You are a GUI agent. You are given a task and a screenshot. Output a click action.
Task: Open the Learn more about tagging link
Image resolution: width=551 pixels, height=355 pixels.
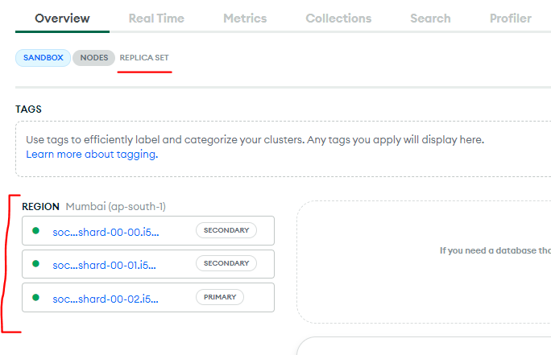[91, 154]
